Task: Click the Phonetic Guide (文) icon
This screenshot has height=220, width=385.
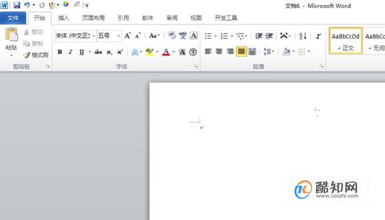Action: 182,35
